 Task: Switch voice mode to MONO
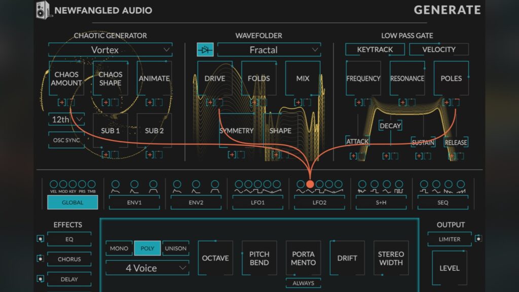tap(119, 248)
